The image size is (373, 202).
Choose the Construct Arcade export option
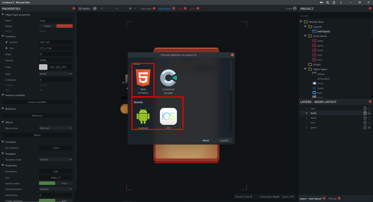[x=168, y=81]
